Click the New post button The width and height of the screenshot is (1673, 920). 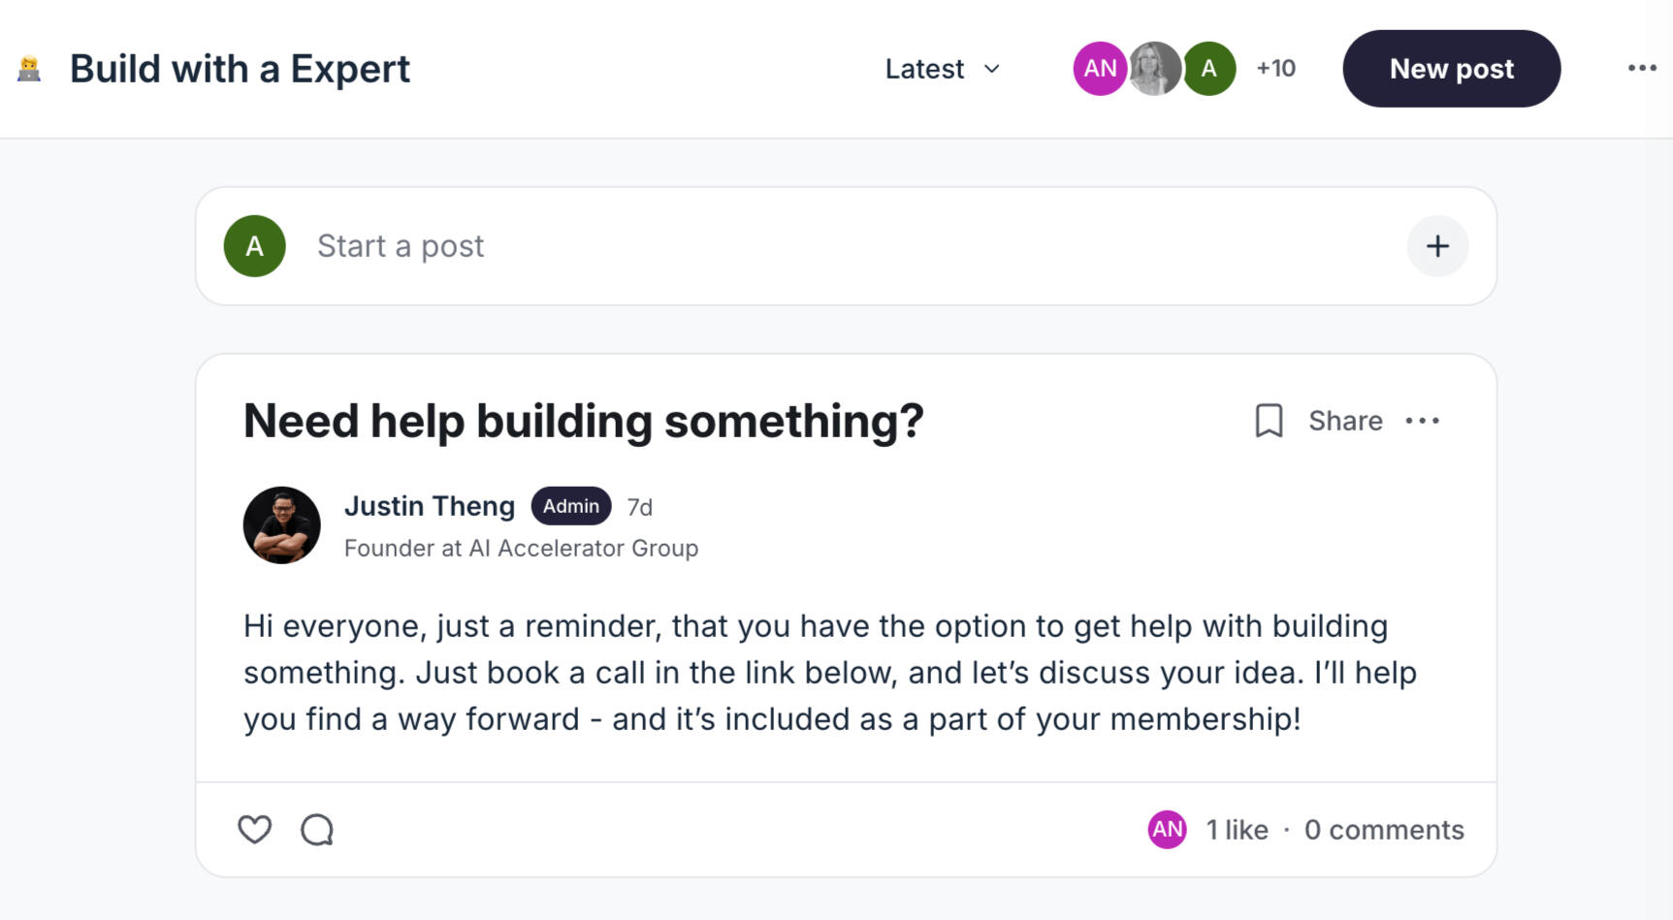point(1451,69)
